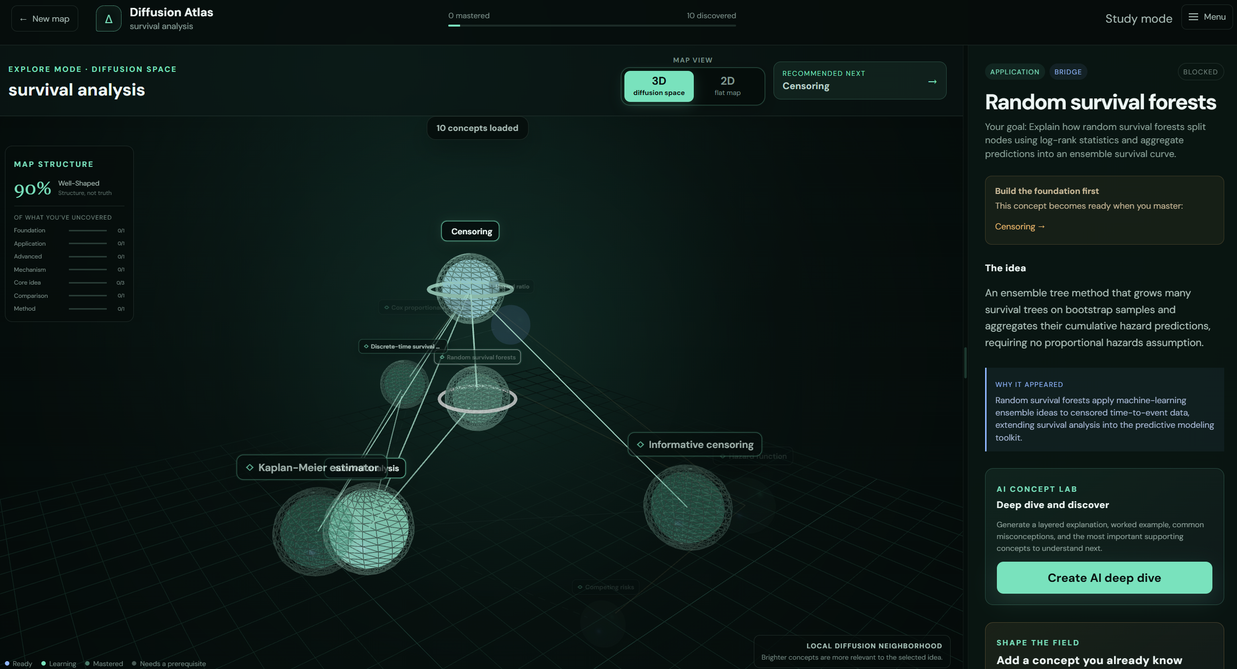
Task: Click the Core idea progress bar row
Action: point(69,283)
